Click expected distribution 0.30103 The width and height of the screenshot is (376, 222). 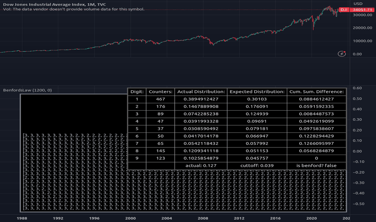pyautogui.click(x=257, y=99)
